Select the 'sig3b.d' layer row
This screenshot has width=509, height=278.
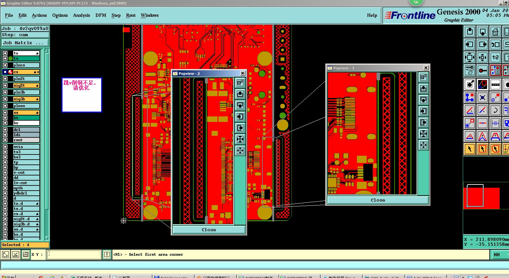click(x=26, y=224)
